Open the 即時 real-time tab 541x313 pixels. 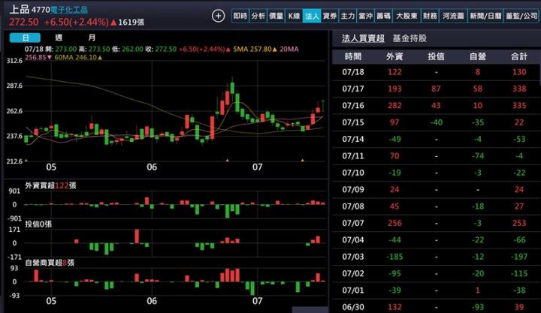click(240, 16)
